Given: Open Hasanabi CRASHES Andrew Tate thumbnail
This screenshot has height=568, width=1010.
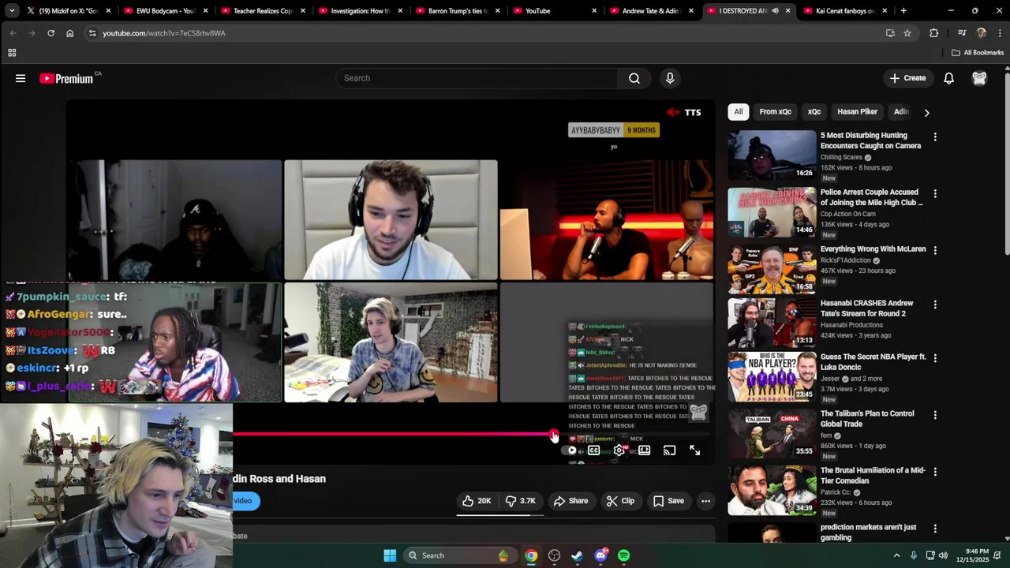Looking at the screenshot, I should 772,323.
